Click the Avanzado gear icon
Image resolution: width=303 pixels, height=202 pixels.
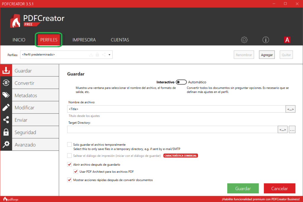(6, 145)
